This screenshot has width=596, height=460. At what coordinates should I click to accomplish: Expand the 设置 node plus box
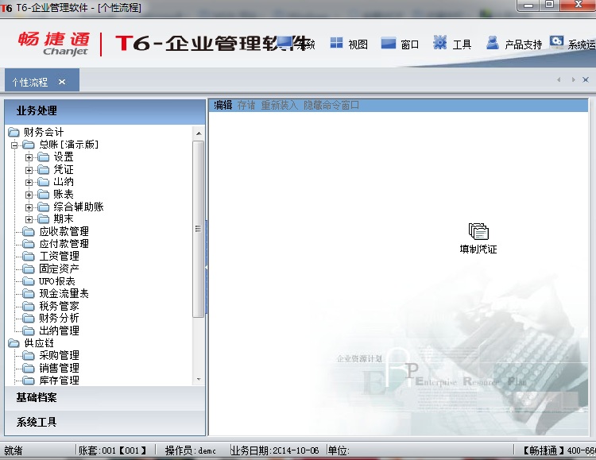point(29,157)
